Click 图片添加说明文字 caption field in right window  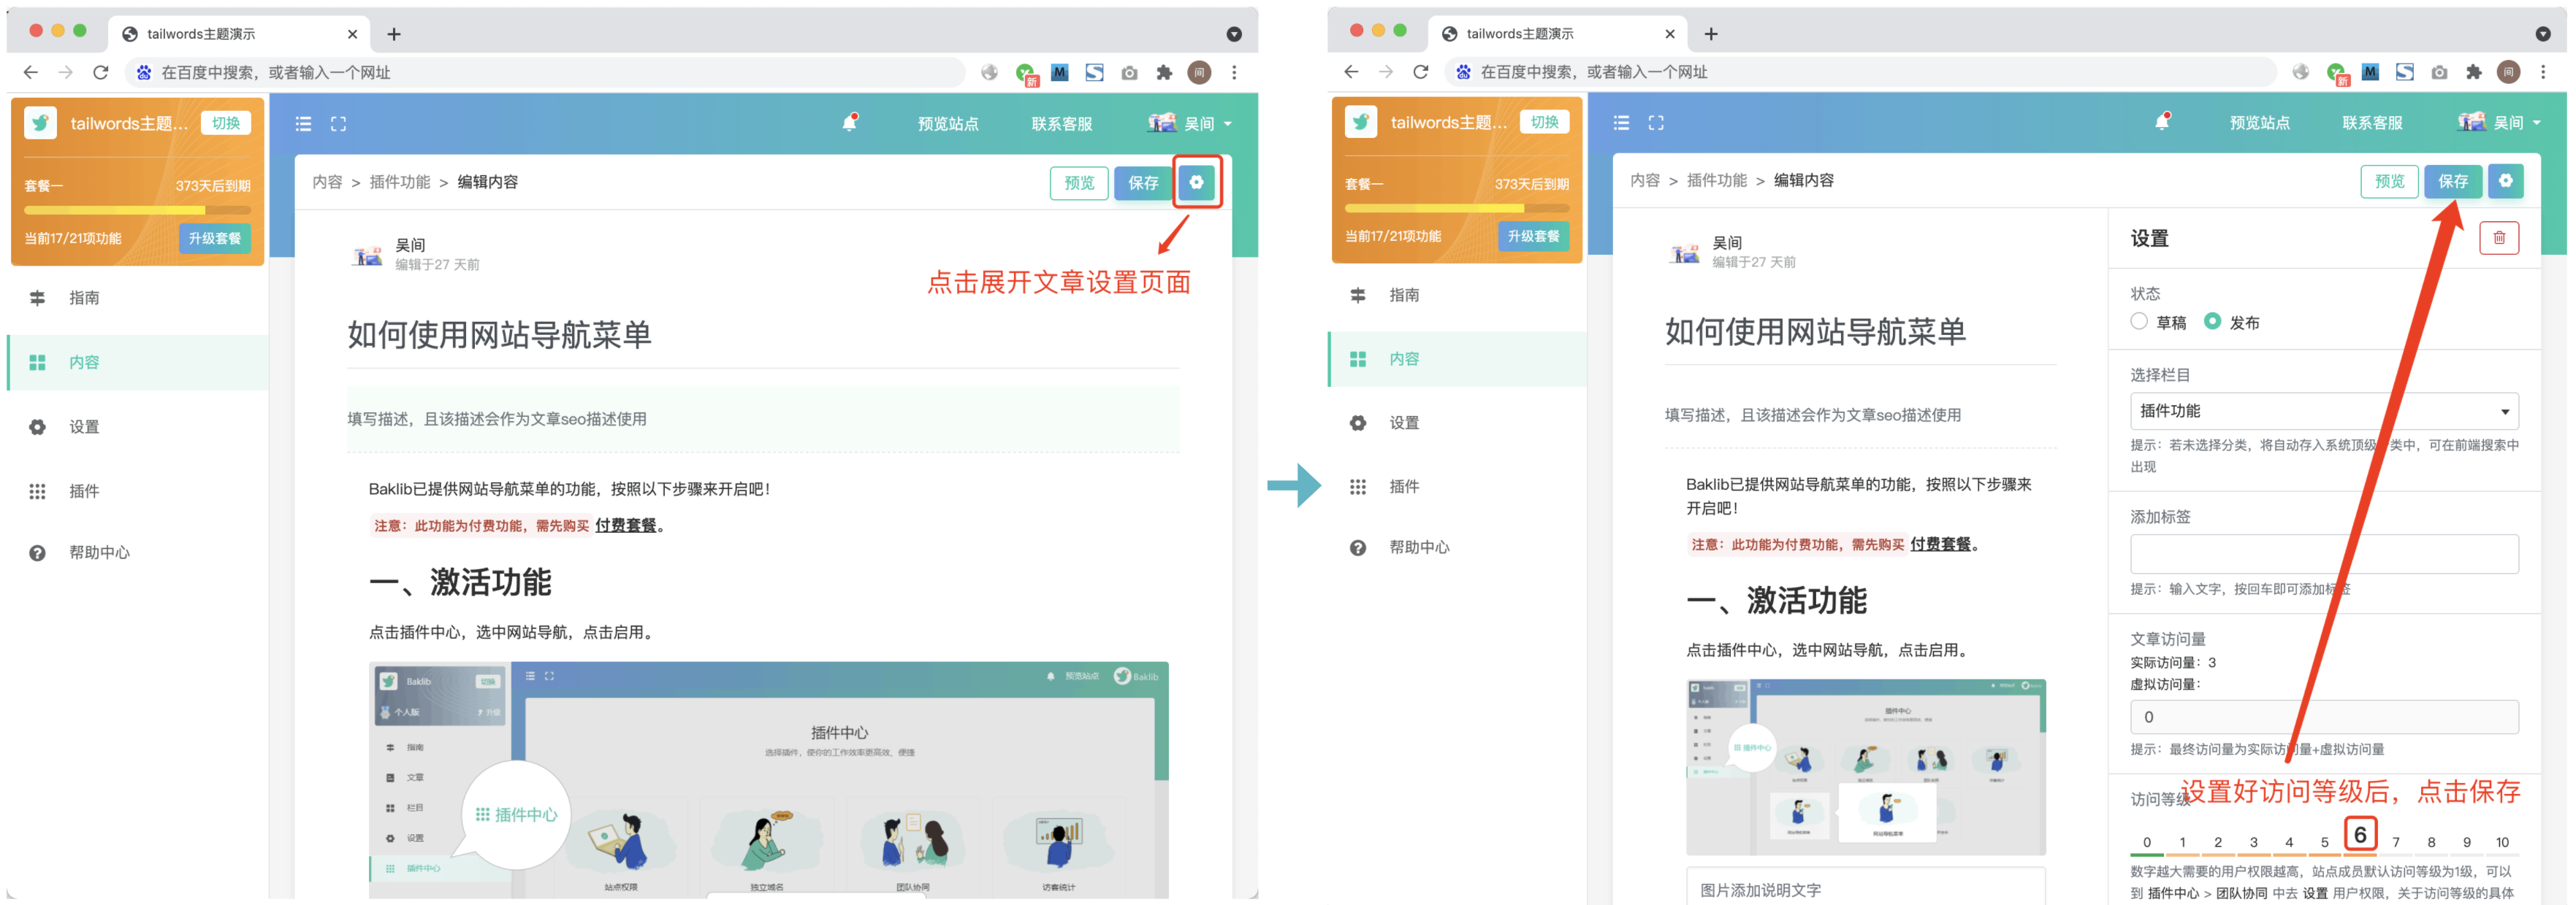pyautogui.click(x=1865, y=889)
